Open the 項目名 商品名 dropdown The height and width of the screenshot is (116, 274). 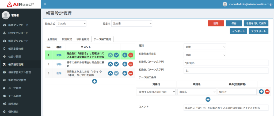[197, 92]
